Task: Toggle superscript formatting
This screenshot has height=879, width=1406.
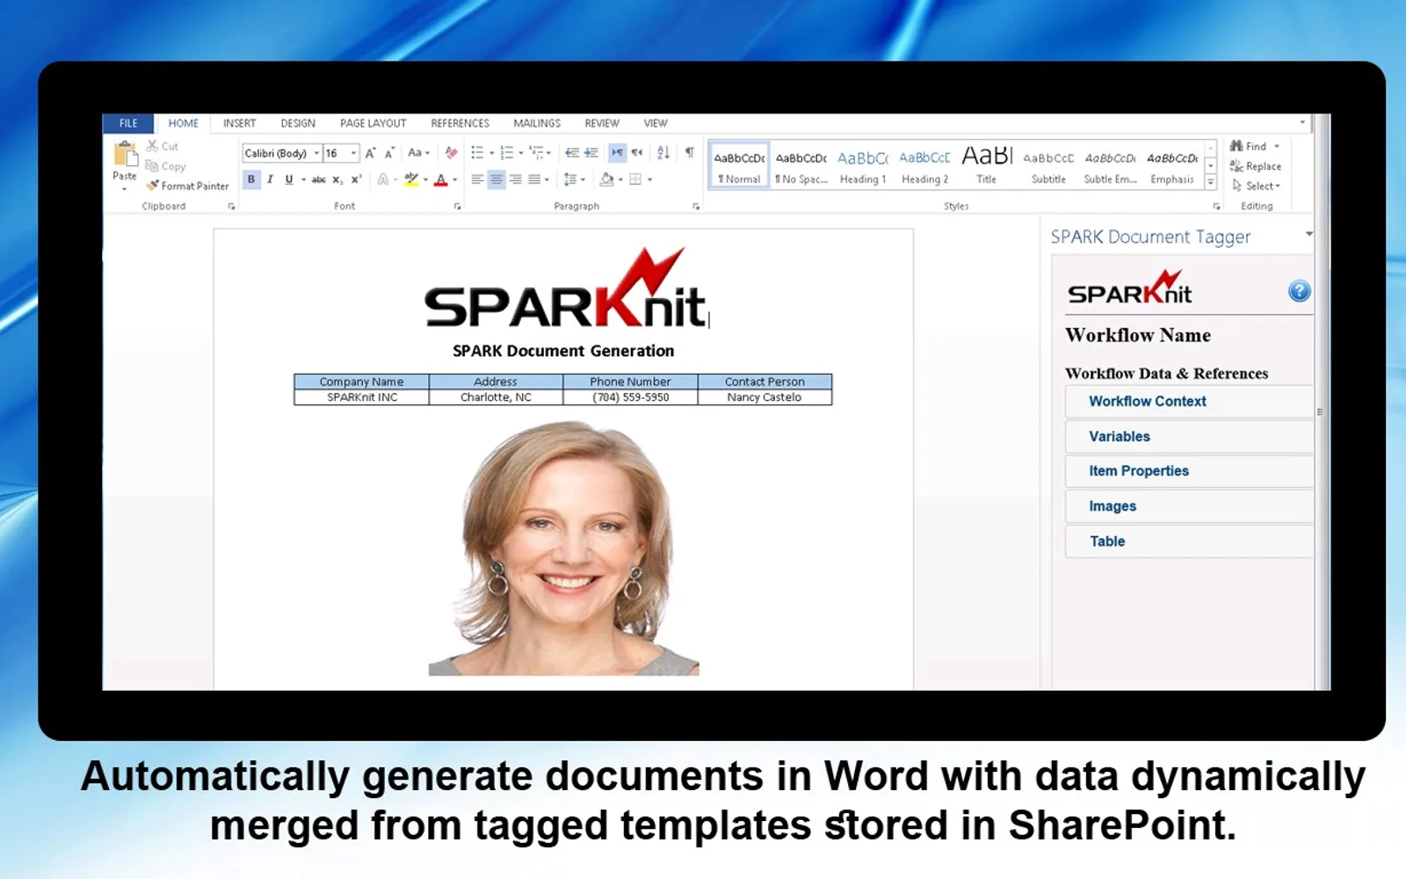Action: point(356,179)
